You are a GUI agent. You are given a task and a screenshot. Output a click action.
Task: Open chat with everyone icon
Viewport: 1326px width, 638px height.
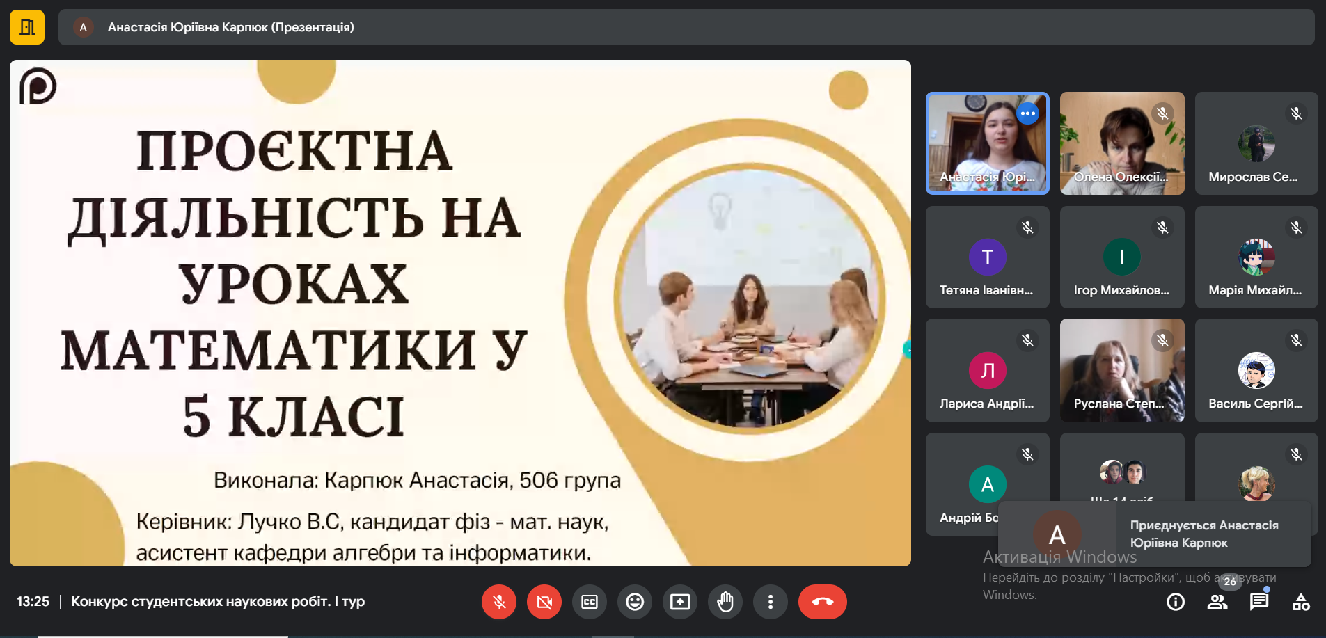point(1259,602)
